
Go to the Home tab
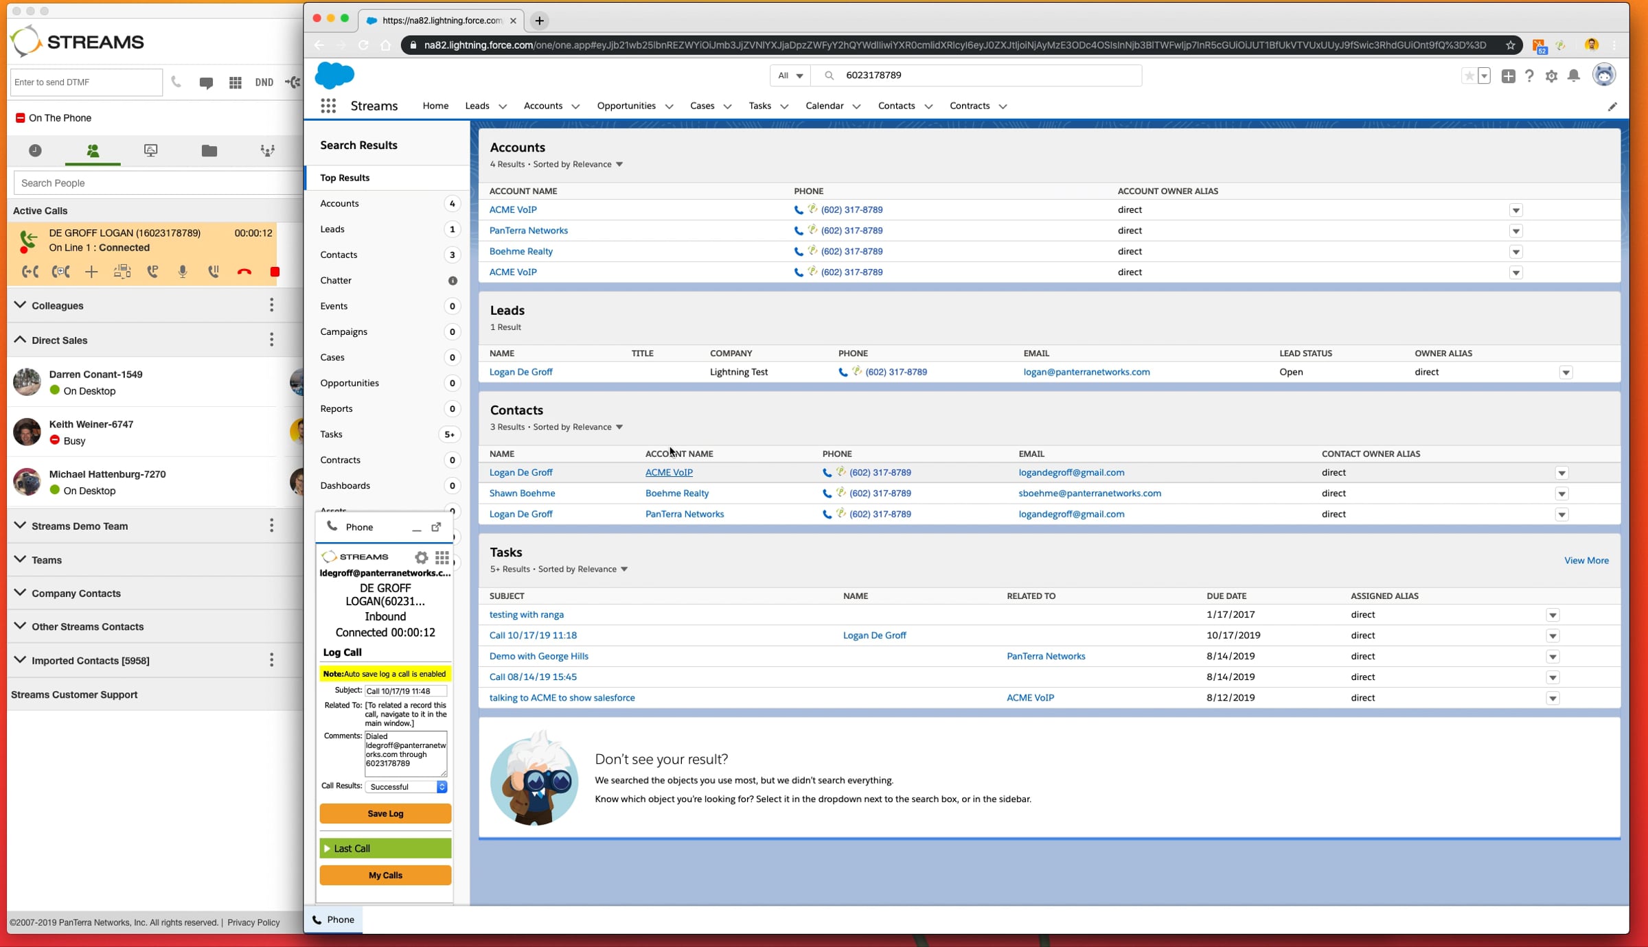[x=435, y=106]
